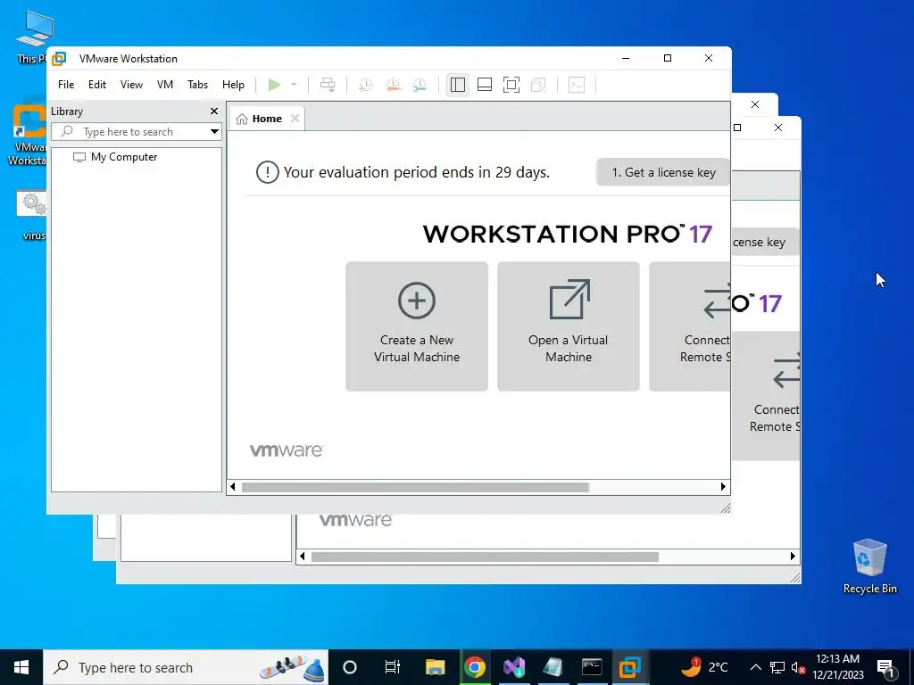The width and height of the screenshot is (914, 685).
Task: Open Task View on the taskbar
Action: point(393,667)
